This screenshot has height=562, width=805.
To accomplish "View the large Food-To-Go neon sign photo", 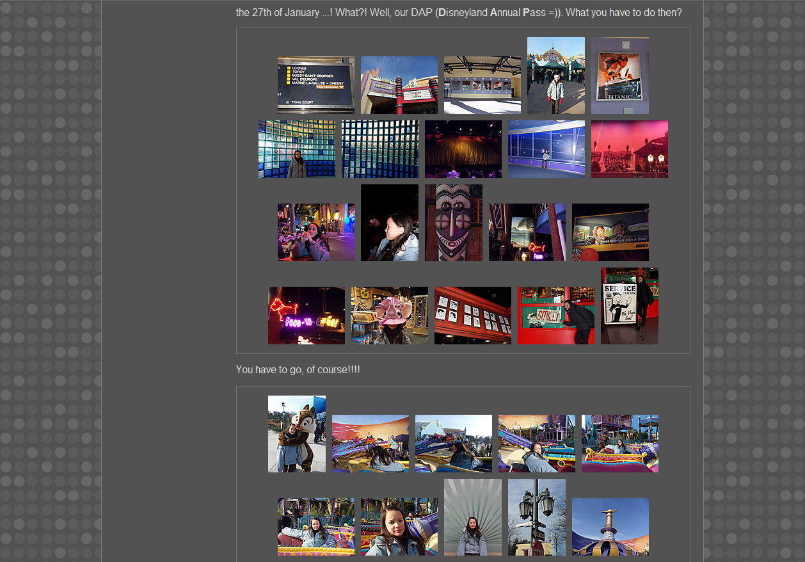I will [x=306, y=316].
